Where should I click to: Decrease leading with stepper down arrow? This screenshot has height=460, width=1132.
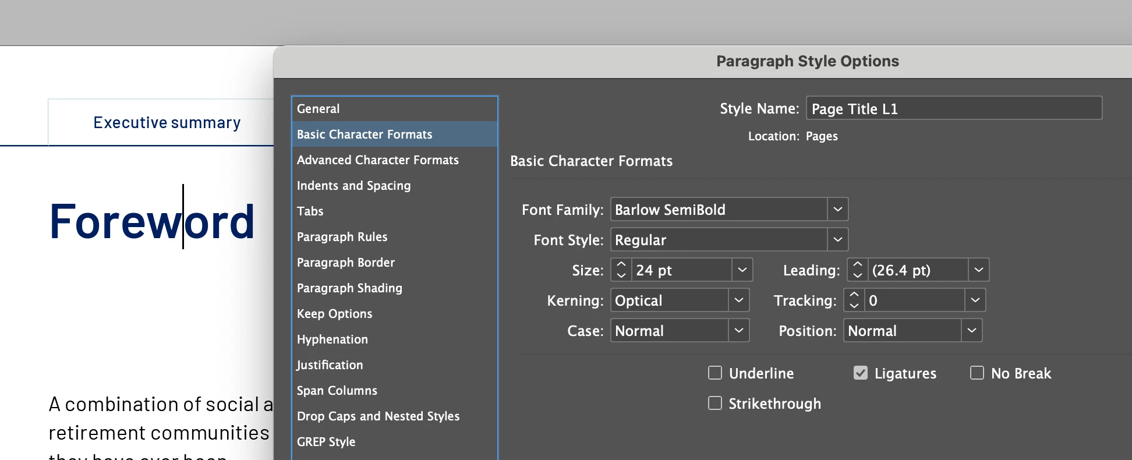(x=858, y=275)
